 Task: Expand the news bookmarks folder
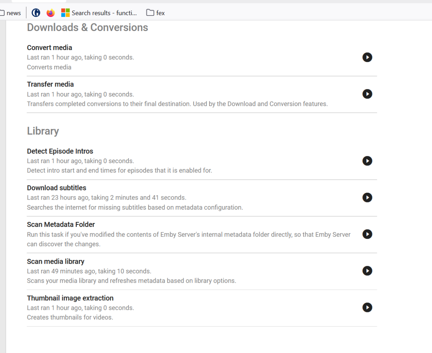pyautogui.click(x=11, y=13)
